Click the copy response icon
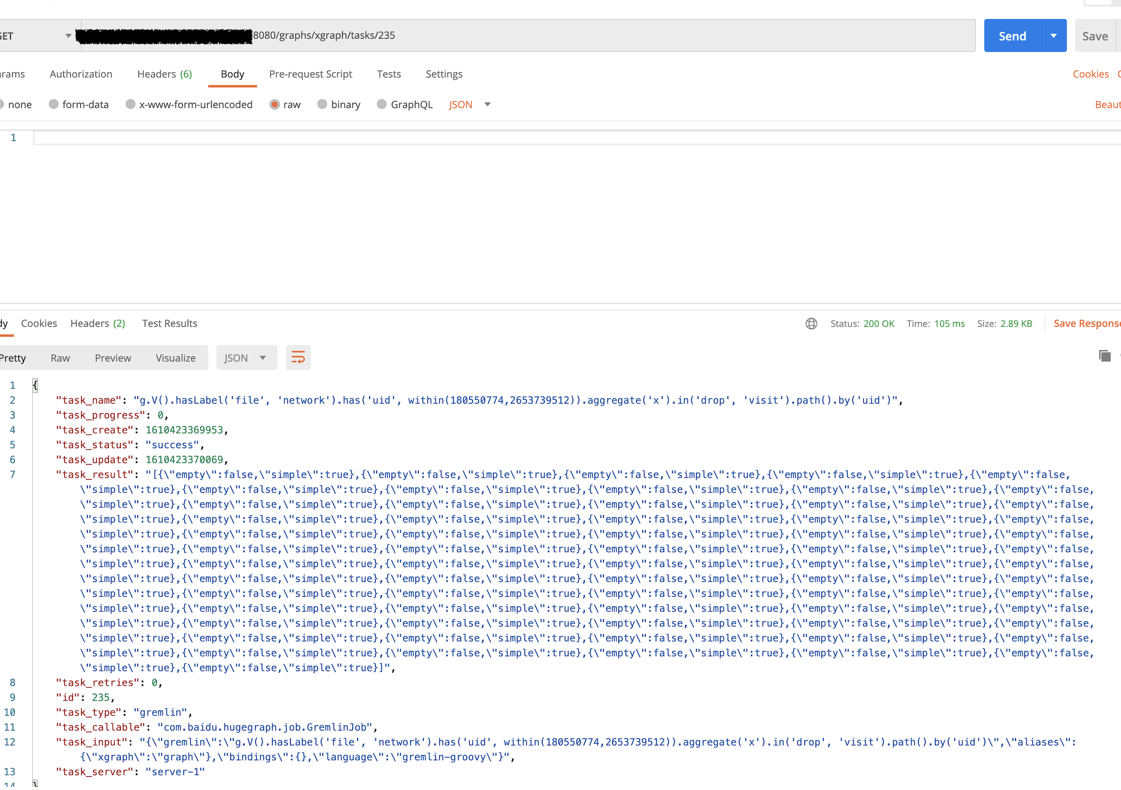The height and width of the screenshot is (790, 1121). (x=1104, y=356)
